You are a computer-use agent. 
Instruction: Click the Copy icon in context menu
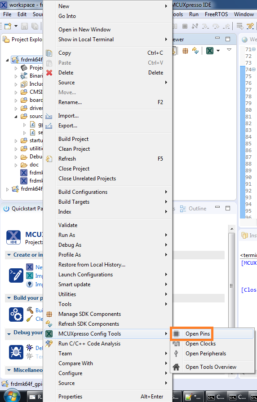49,53
